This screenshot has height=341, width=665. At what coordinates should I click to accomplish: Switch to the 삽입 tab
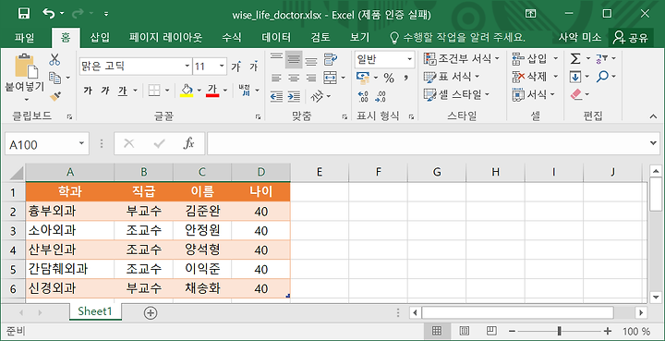[x=100, y=37]
